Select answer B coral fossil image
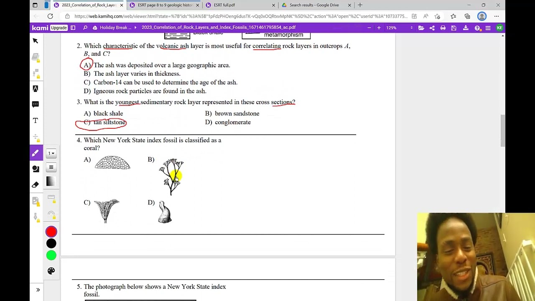The height and width of the screenshot is (301, 535). [171, 176]
